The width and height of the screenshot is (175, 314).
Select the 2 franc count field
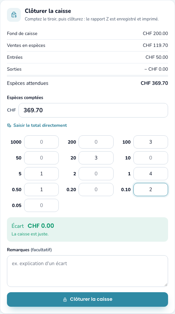point(96,174)
